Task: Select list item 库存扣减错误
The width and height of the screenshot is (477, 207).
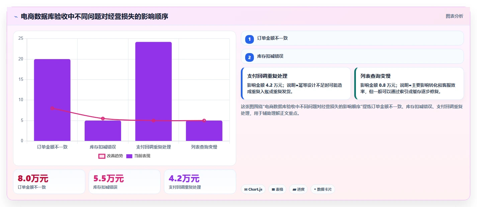Action: 352,56
